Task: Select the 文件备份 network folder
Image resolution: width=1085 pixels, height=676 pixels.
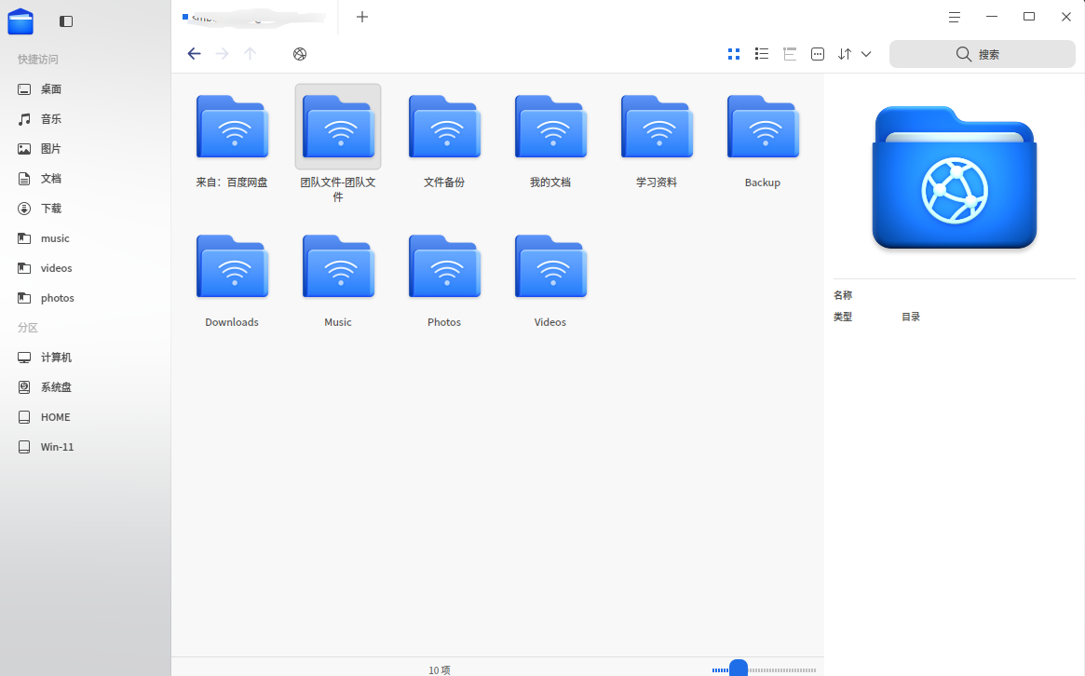Action: (x=444, y=142)
